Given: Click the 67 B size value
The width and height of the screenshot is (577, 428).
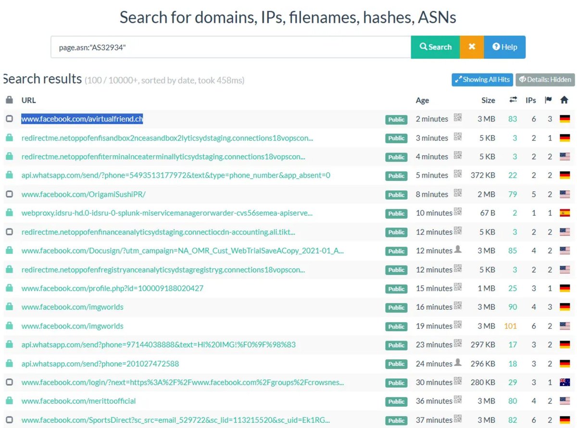Looking at the screenshot, I should coord(487,213).
